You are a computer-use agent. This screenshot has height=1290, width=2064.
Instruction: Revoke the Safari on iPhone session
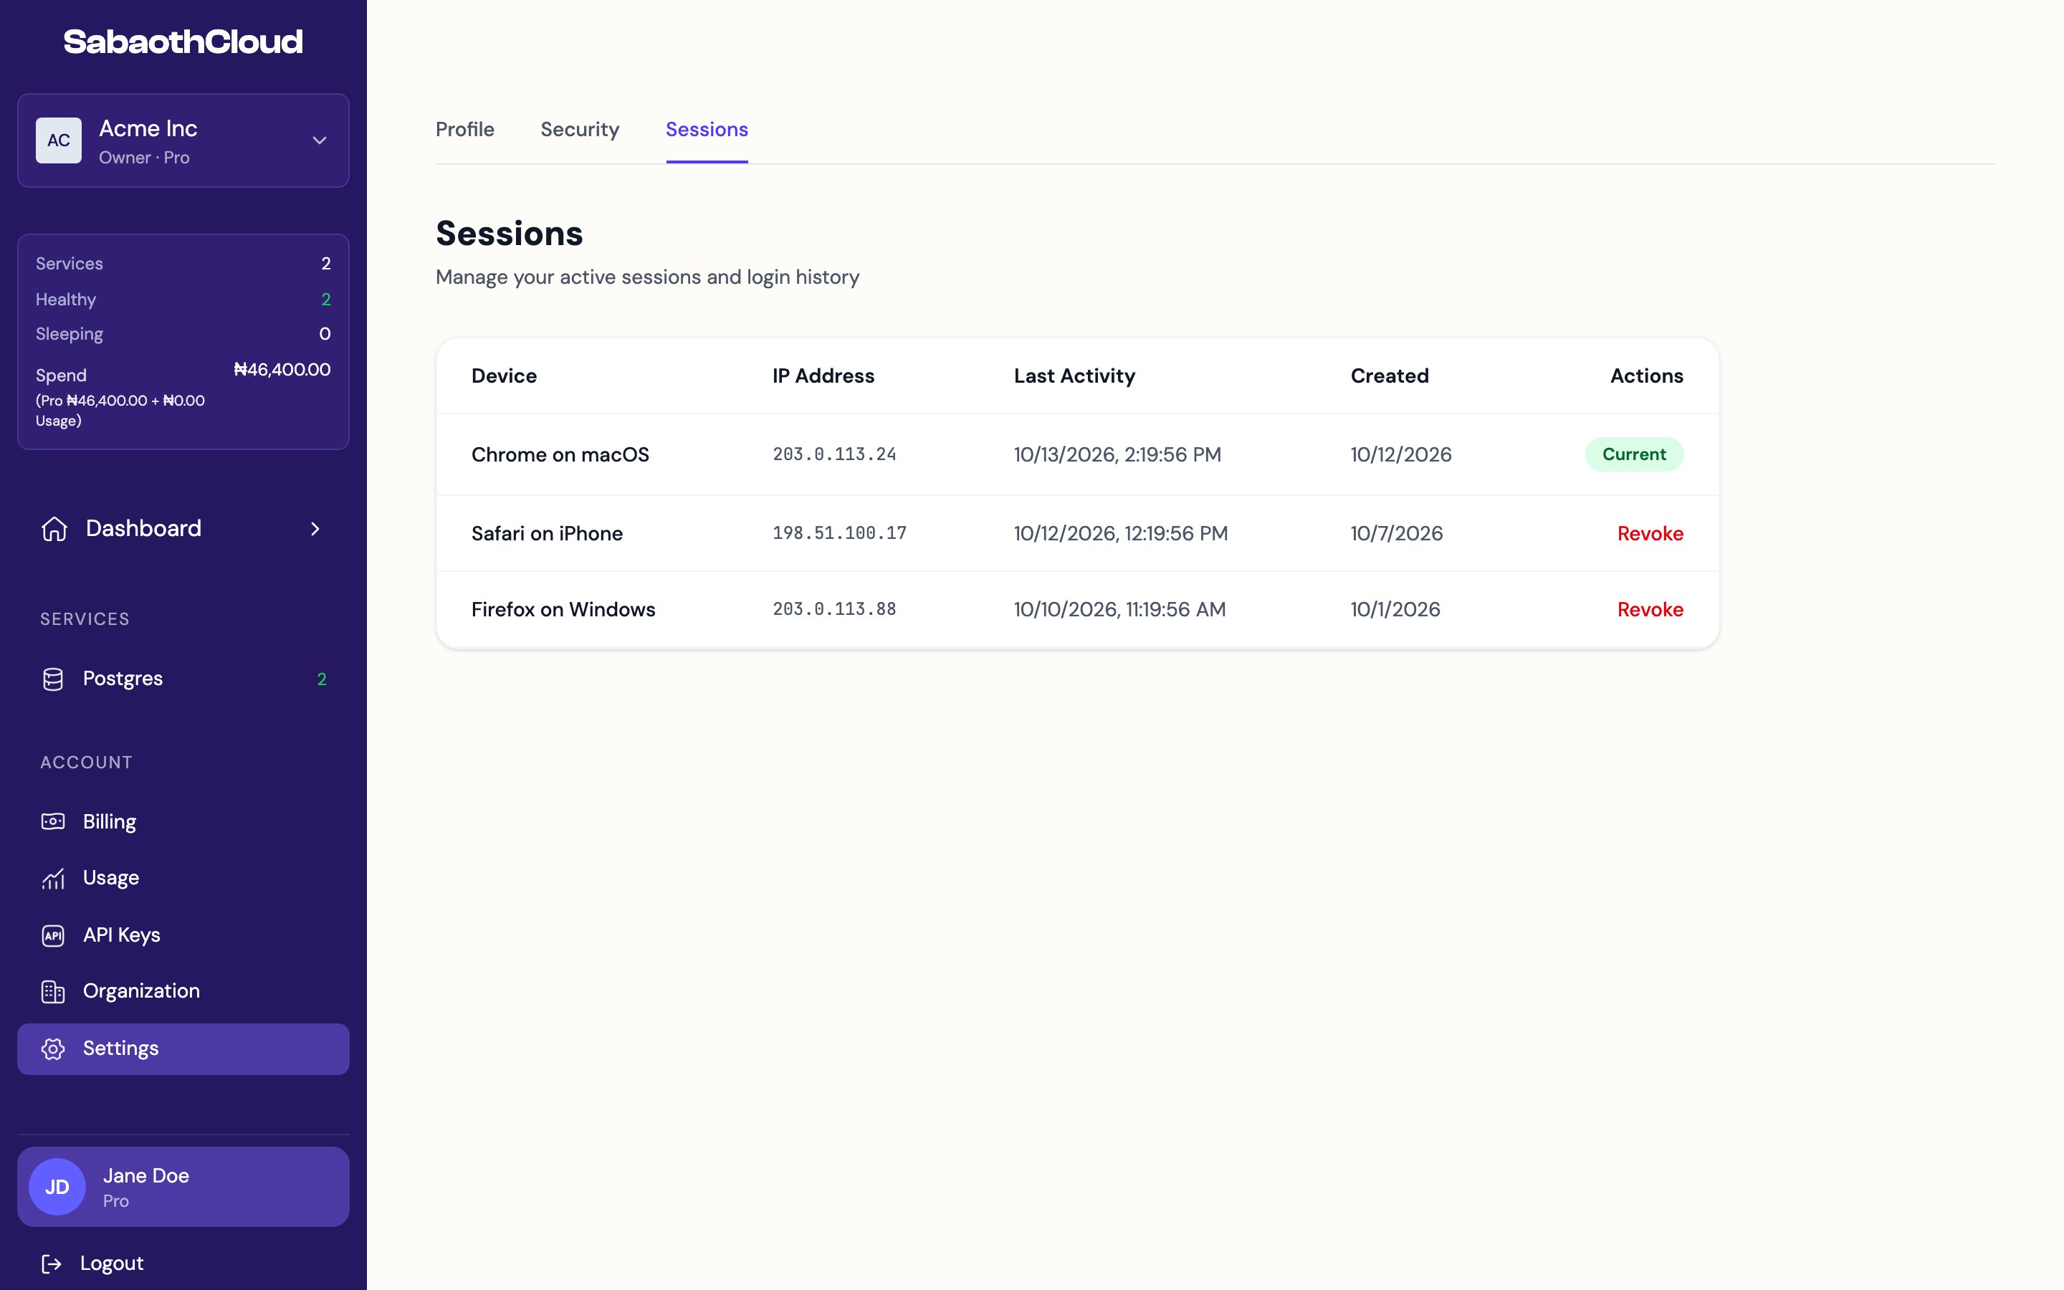(1650, 534)
